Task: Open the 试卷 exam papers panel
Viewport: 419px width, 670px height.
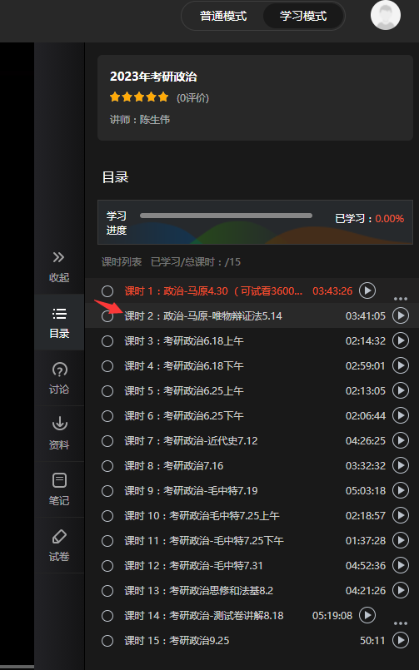Action: tap(59, 545)
